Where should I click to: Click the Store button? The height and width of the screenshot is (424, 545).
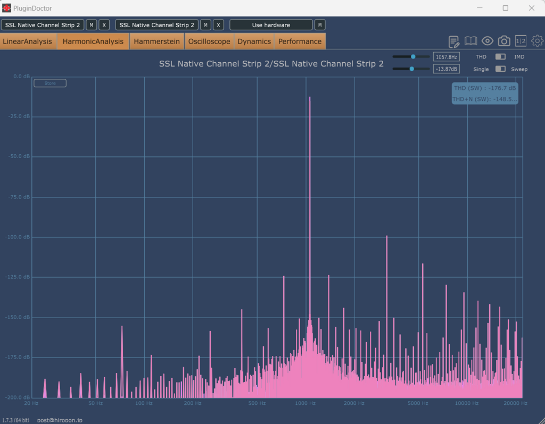pos(50,83)
